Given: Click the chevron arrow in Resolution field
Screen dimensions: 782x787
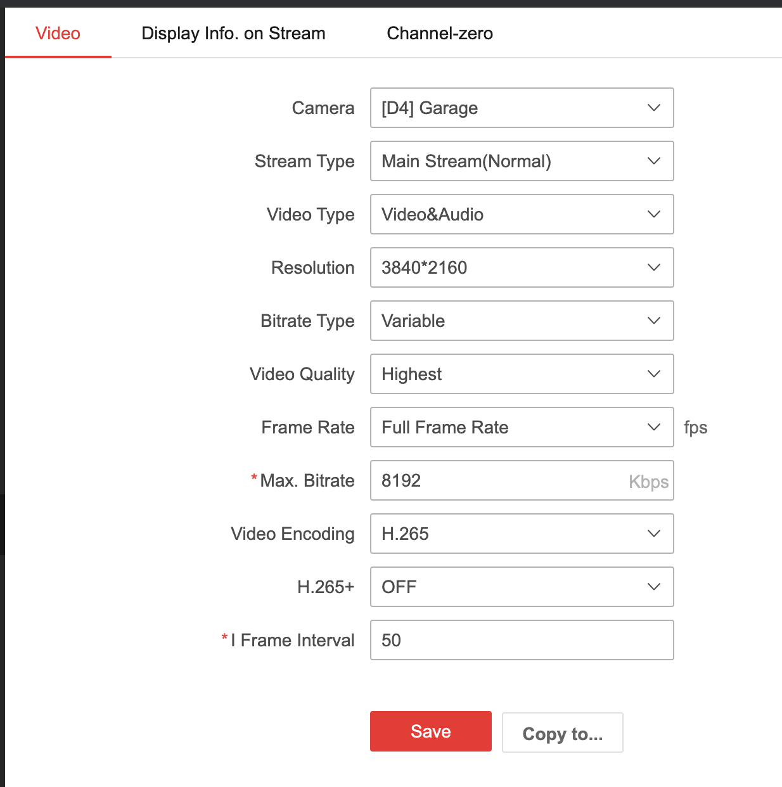Looking at the screenshot, I should tap(654, 268).
